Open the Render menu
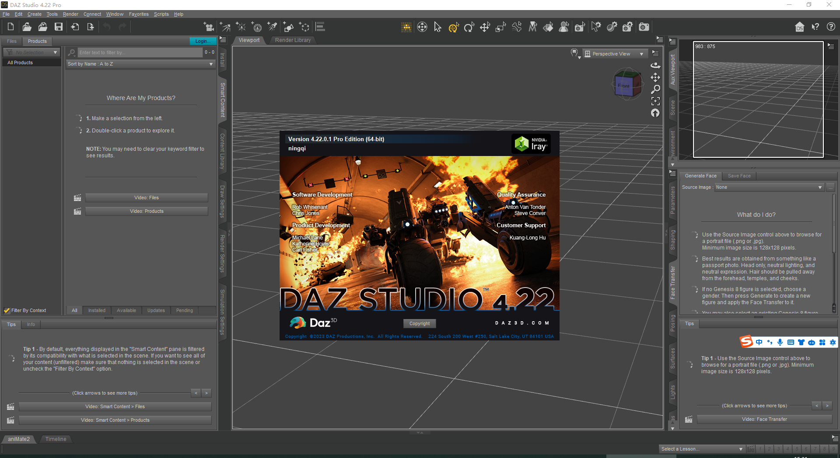840x458 pixels. (70, 14)
